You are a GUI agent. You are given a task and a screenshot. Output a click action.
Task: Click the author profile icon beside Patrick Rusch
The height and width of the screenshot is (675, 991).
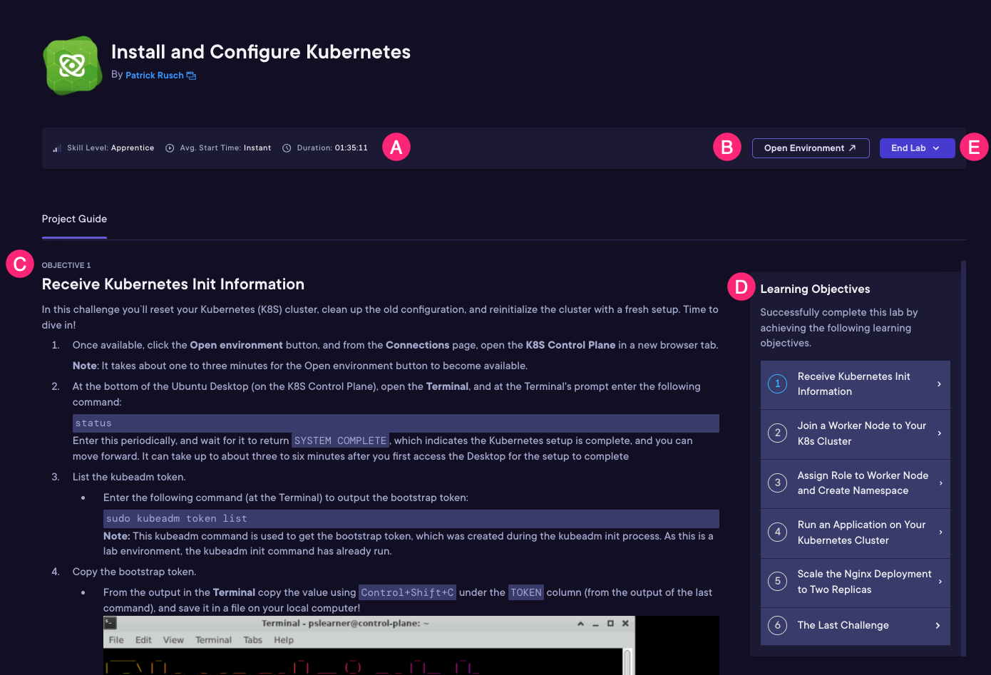click(191, 76)
